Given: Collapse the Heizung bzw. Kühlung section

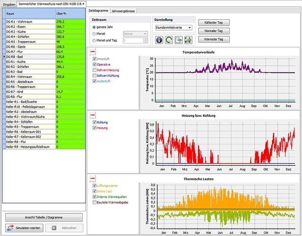Looking at the screenshot, I should coord(93,115).
